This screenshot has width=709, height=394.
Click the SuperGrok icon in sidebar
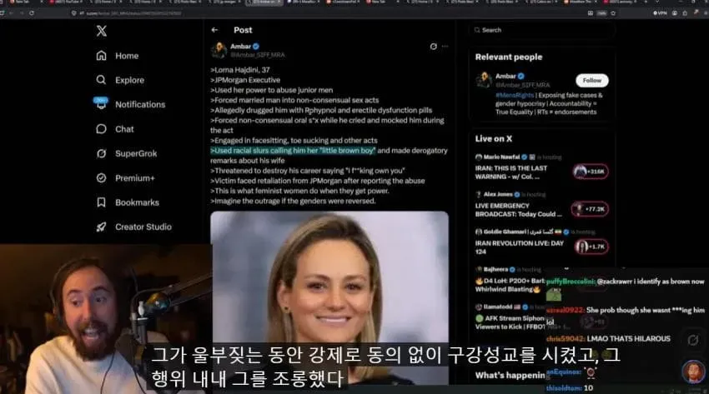[101, 153]
